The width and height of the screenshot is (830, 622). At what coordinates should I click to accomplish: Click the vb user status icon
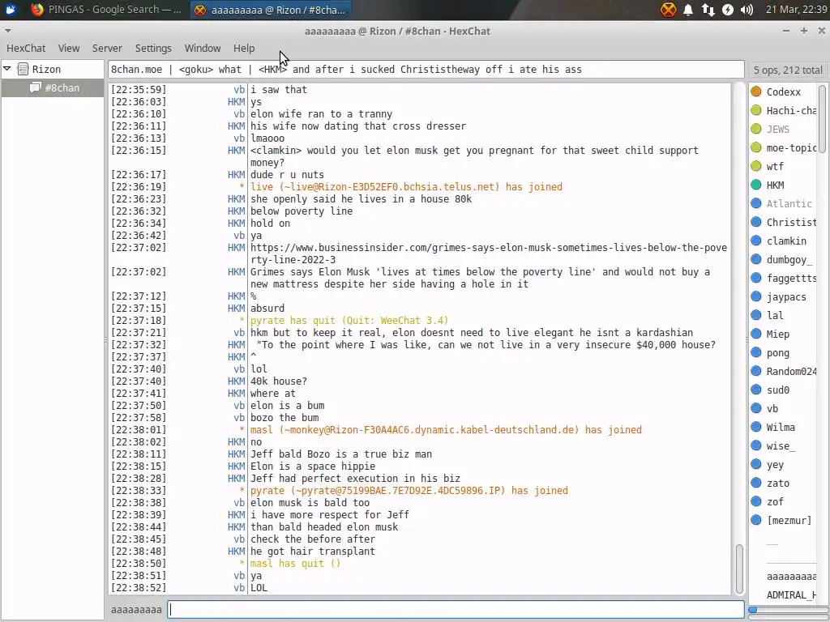click(756, 408)
